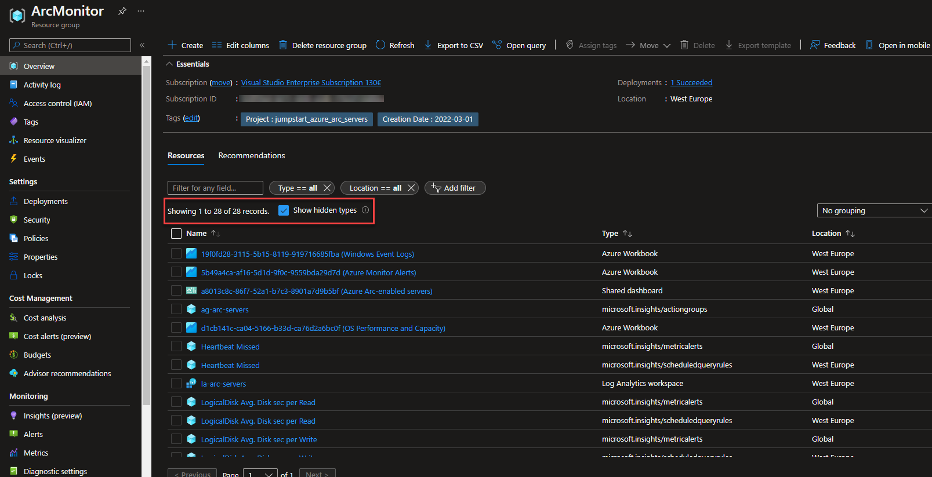
Task: Switch to the Recommendations tab
Action: click(252, 155)
